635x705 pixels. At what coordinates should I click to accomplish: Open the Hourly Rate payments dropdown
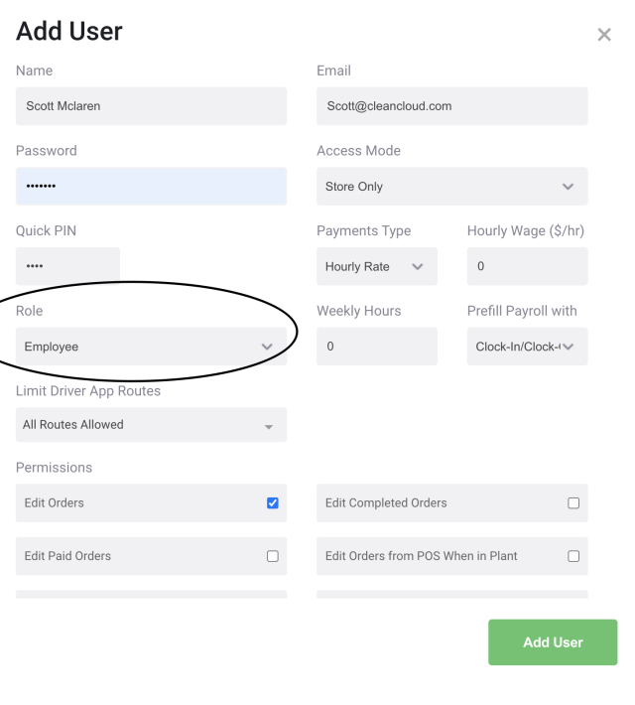click(377, 267)
